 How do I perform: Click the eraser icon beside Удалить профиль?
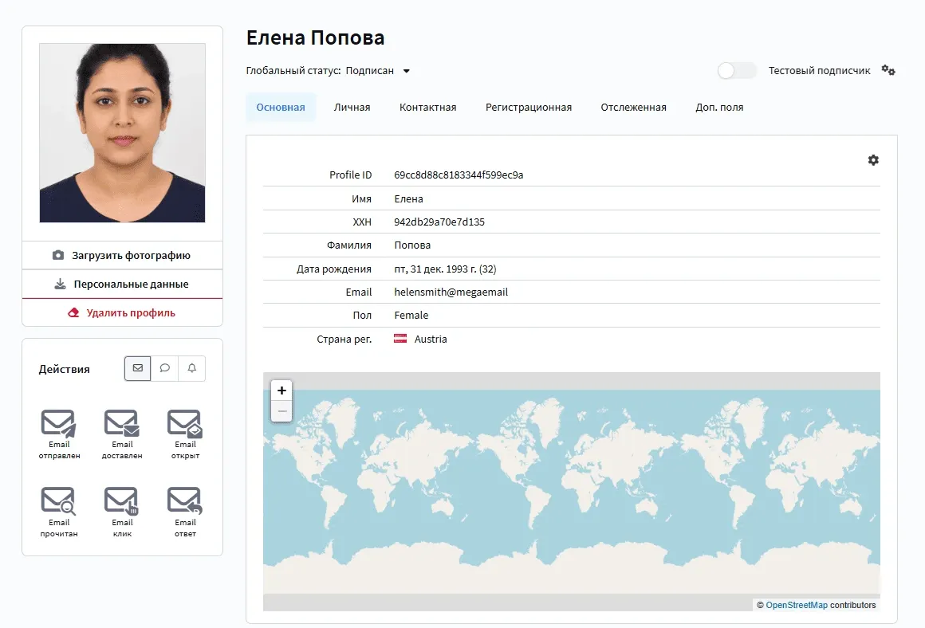[73, 312]
